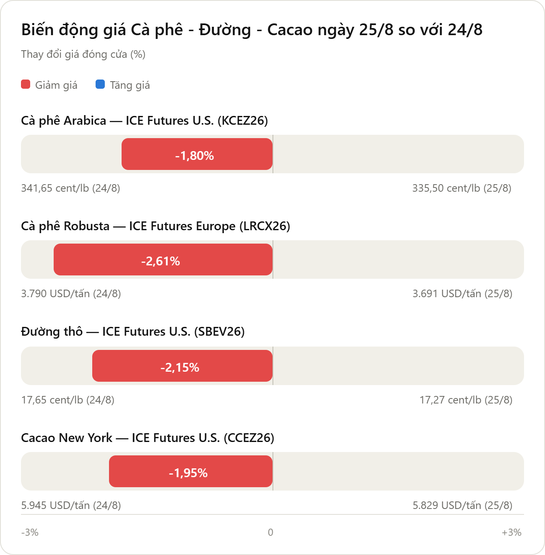Click the 3.691 USD/tấn (25/8) price
The height and width of the screenshot is (555, 545).
tap(462, 294)
